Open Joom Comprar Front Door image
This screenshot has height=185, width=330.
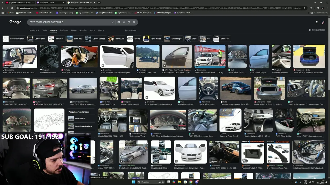click(x=230, y=120)
